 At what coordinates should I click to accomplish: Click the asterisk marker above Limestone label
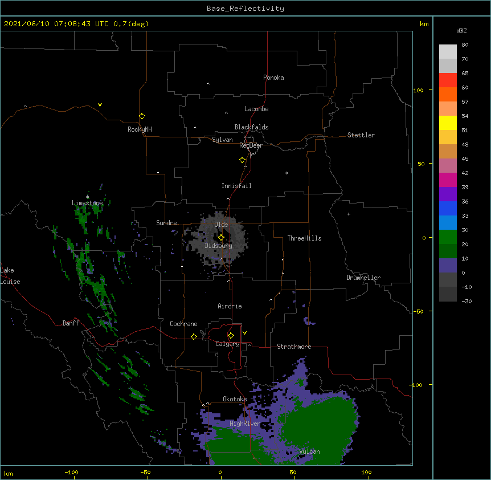(87, 197)
